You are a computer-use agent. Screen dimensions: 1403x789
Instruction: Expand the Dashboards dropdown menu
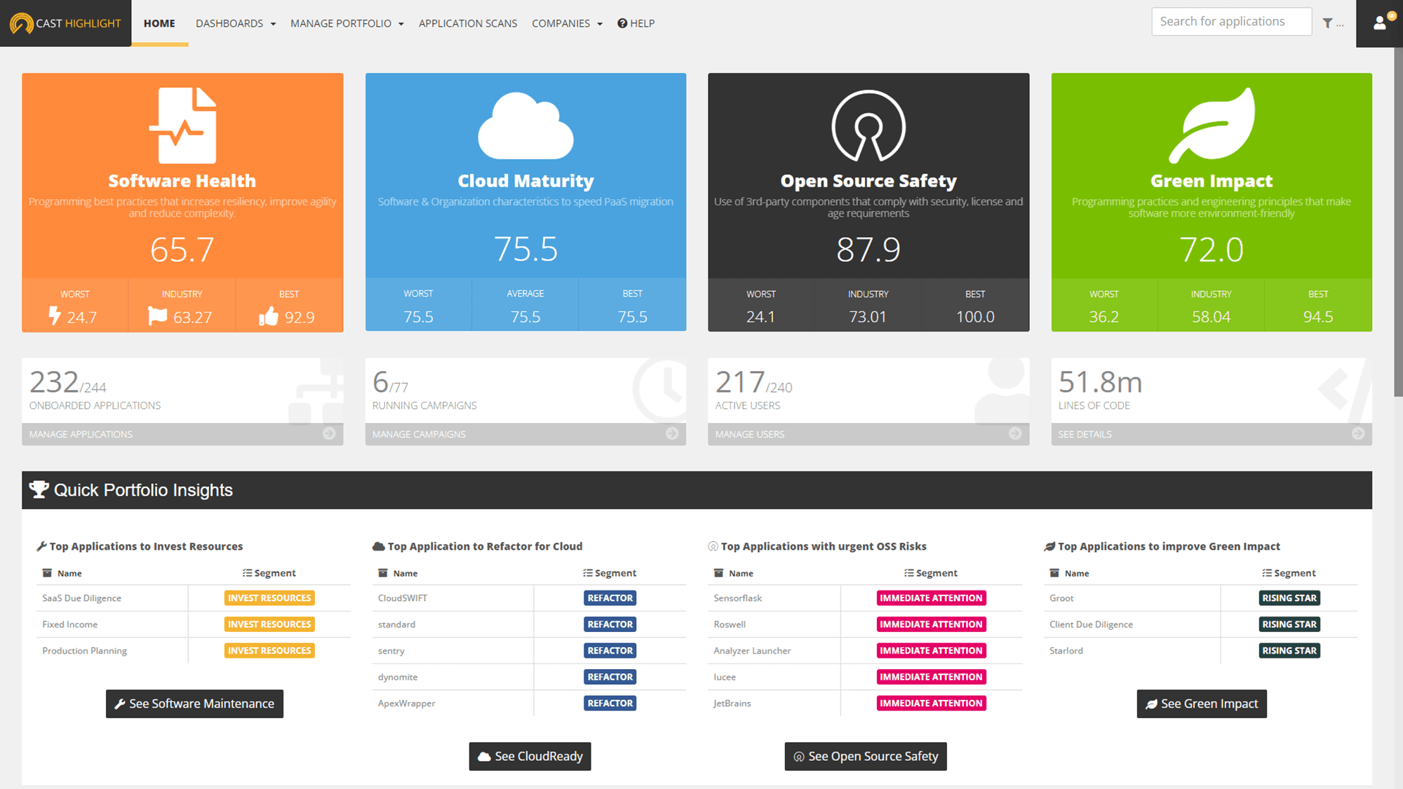236,23
